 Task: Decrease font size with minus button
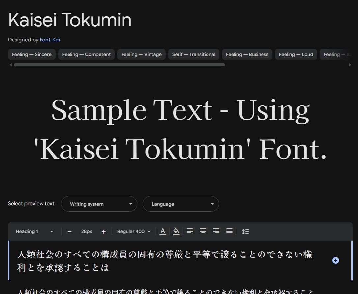tap(69, 232)
